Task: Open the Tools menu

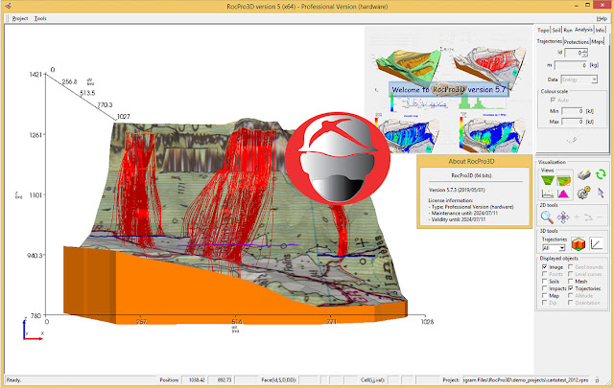Action: (x=40, y=18)
